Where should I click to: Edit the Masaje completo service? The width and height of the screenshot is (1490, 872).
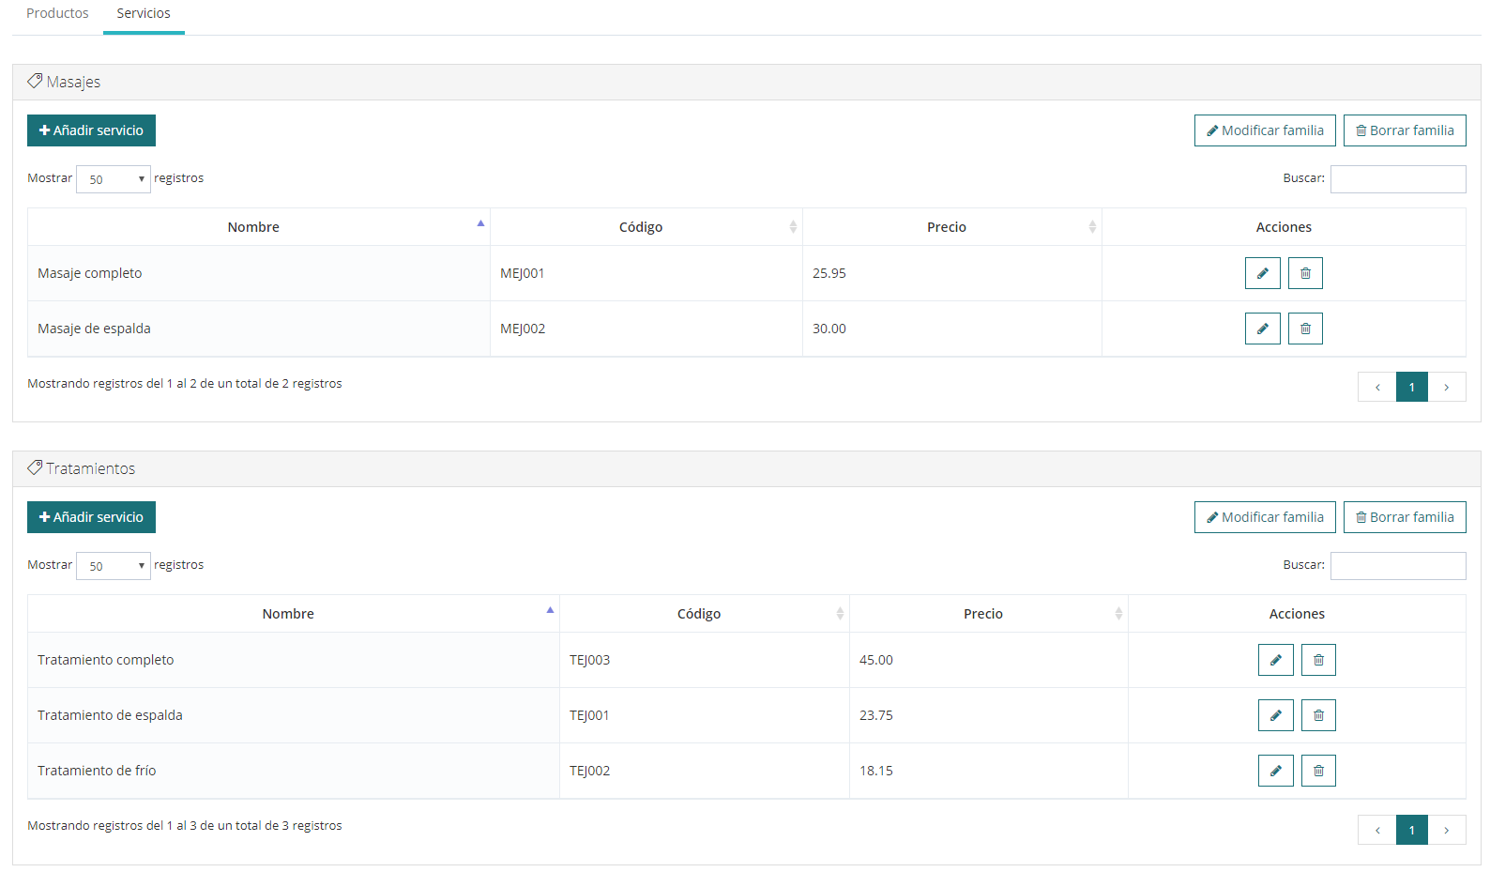point(1262,273)
